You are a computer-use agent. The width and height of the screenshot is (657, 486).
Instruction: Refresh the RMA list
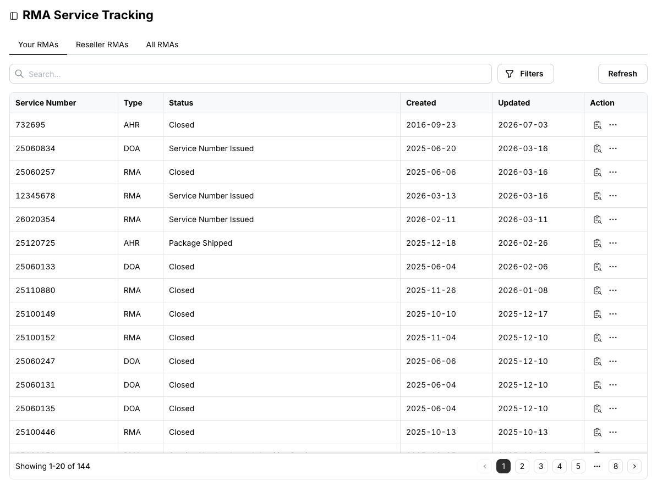click(623, 74)
